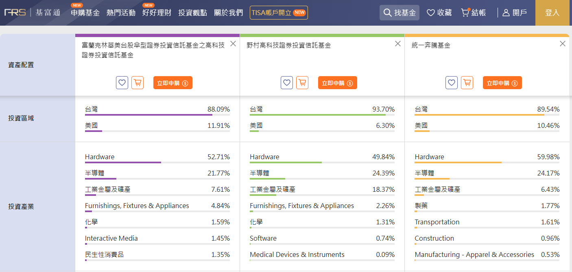
Task: Click Hardware 49.84% entry
Action: 322,158
